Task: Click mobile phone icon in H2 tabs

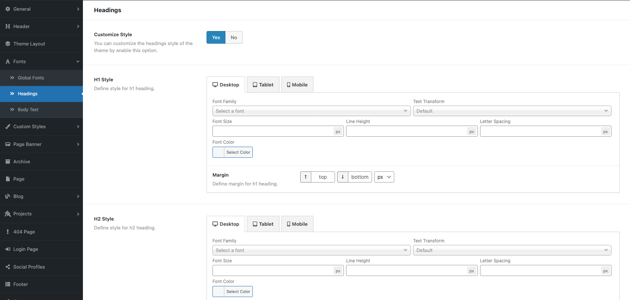Action: coord(289,224)
